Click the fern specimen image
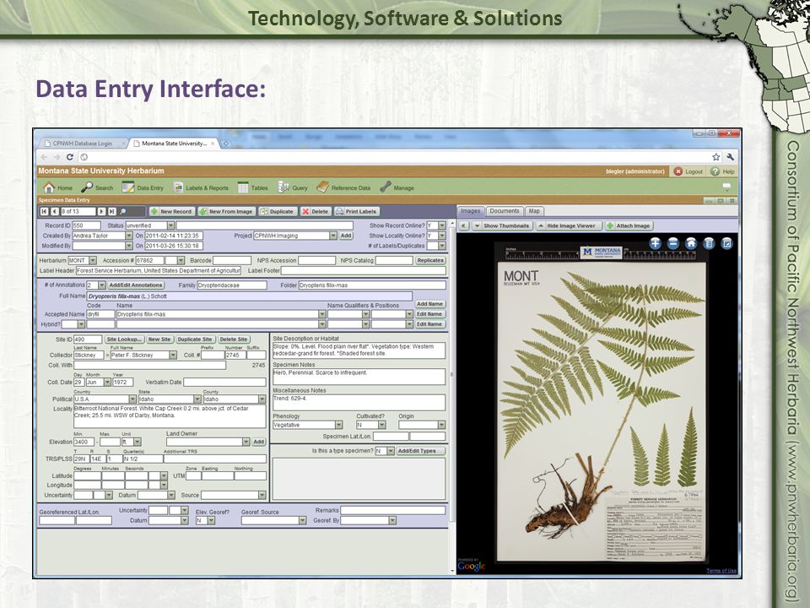Viewport: 810px width, 608px height. [x=602, y=400]
